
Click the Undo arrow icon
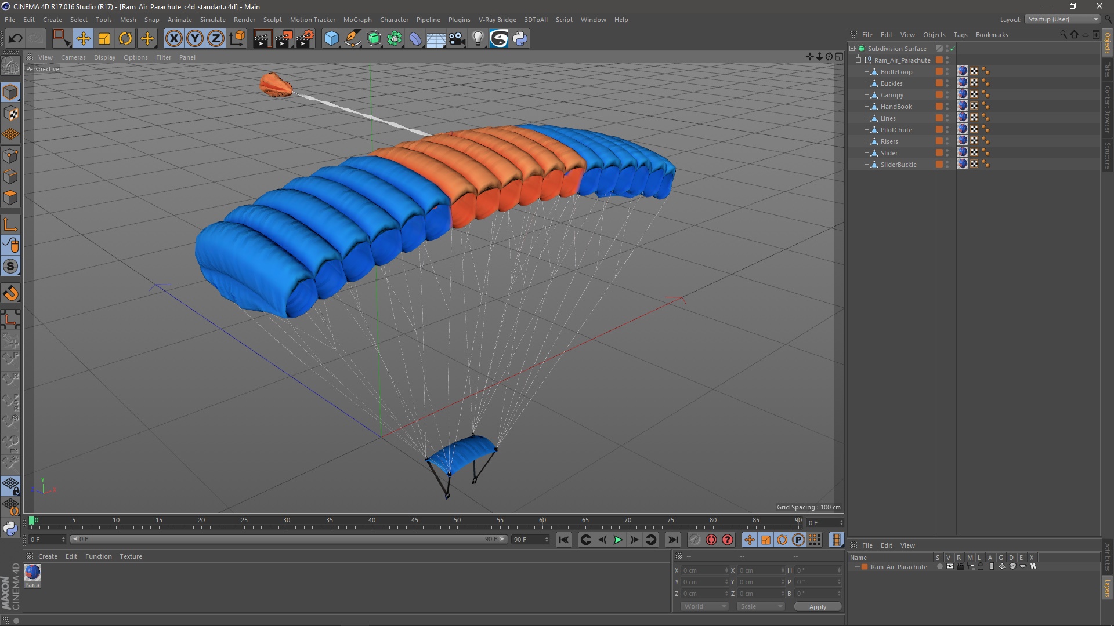(15, 39)
